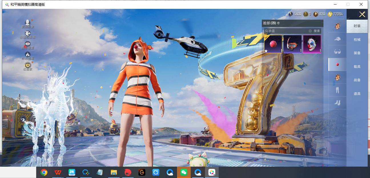Toggle the checkmark on the red nose item

tap(267, 37)
